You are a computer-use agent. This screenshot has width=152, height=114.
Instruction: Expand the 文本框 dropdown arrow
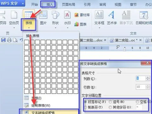point(99,28)
